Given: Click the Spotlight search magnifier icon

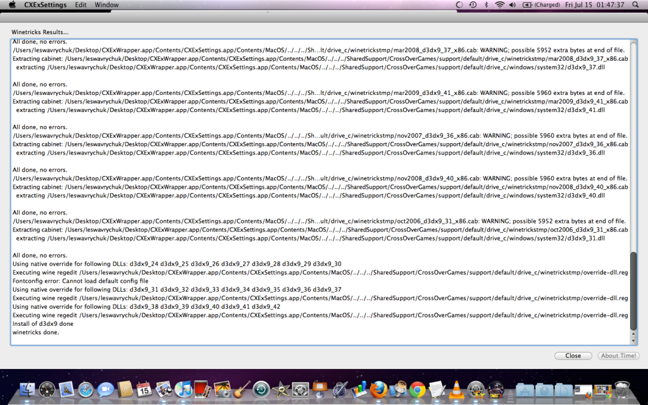Looking at the screenshot, I should coord(635,5).
